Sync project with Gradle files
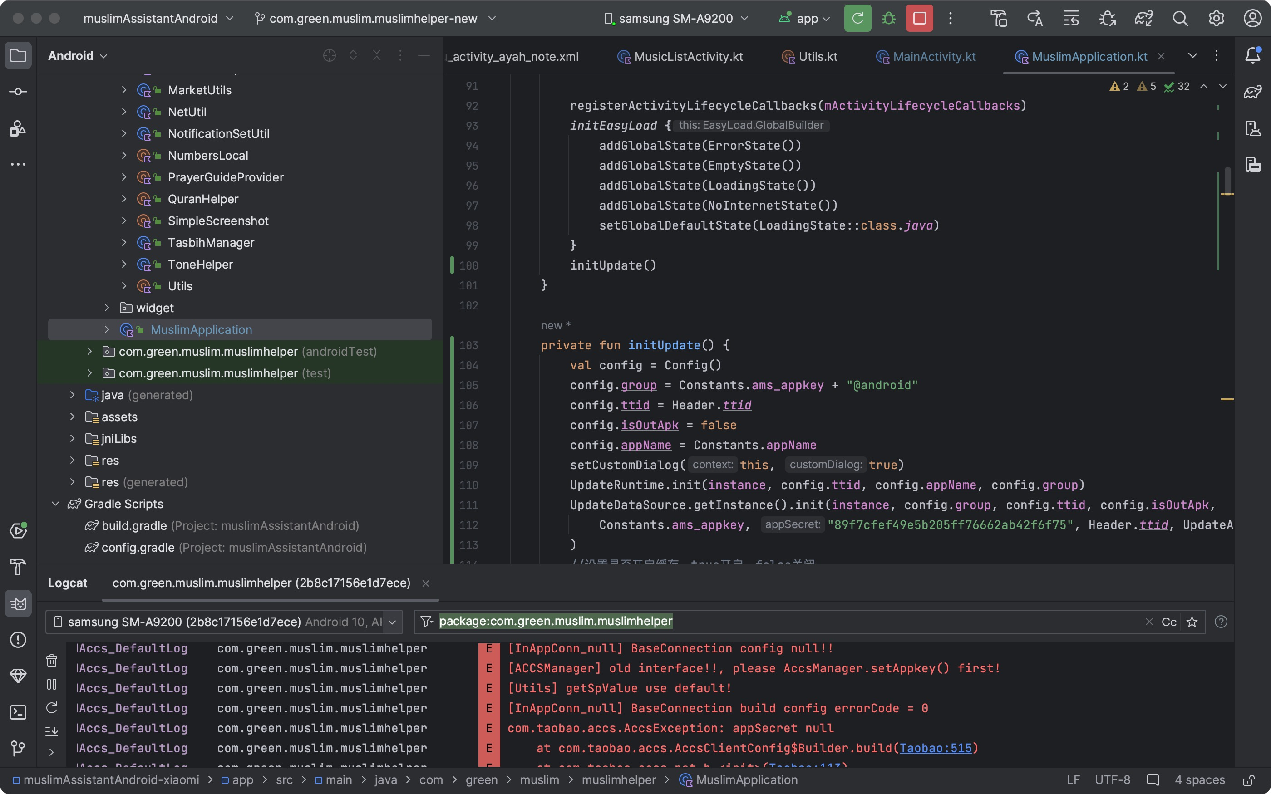Image resolution: width=1271 pixels, height=794 pixels. point(1143,19)
